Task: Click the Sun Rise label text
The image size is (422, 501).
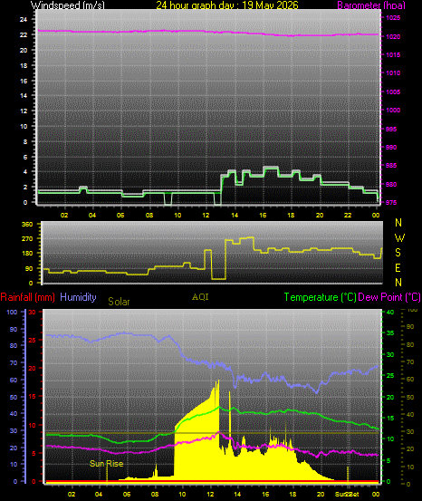Action: [x=106, y=464]
